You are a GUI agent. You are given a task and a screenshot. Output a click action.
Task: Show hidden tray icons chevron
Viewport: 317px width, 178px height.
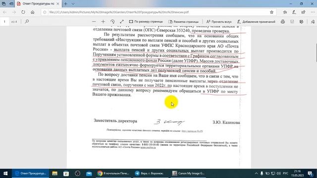coord(256,174)
